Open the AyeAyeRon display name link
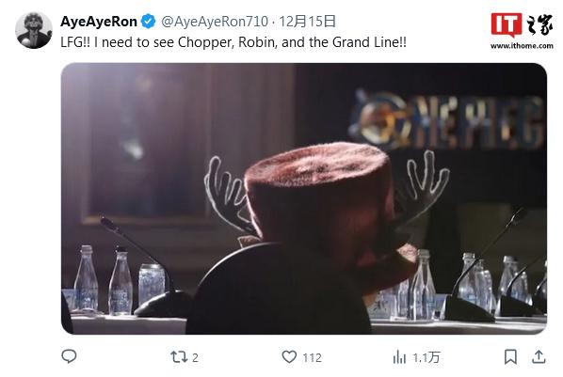This screenshot has height=377, width=563. coord(99,22)
